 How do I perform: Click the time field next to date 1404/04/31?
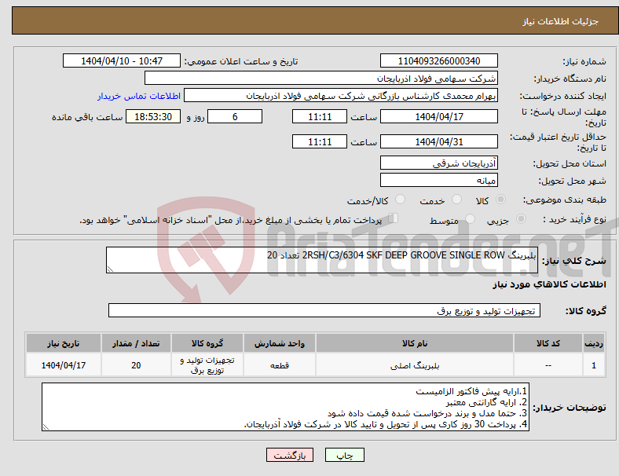[320, 141]
